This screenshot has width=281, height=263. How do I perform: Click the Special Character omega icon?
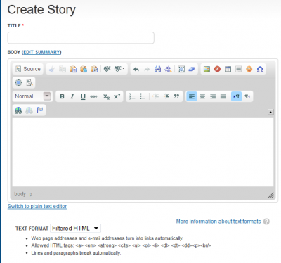click(x=260, y=69)
